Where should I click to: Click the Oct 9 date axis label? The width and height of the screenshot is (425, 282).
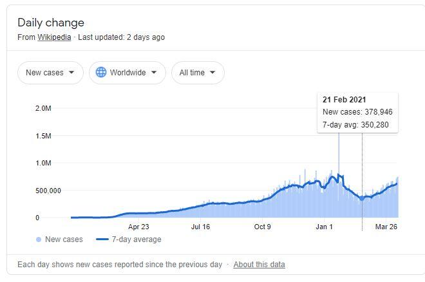click(x=262, y=227)
